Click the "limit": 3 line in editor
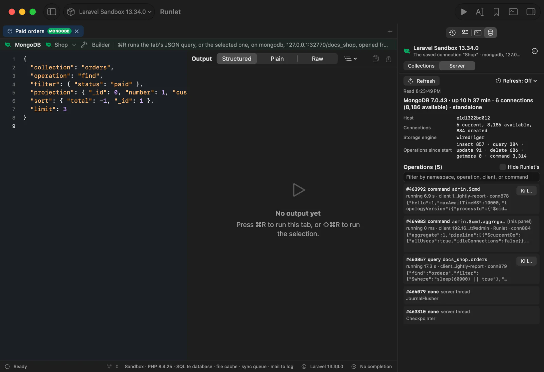Viewport: 544px width, 372px height. [49, 109]
